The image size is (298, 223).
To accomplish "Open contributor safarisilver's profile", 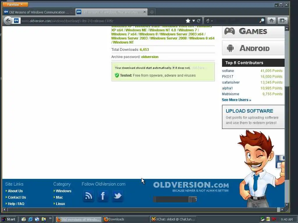I will 231,82.
